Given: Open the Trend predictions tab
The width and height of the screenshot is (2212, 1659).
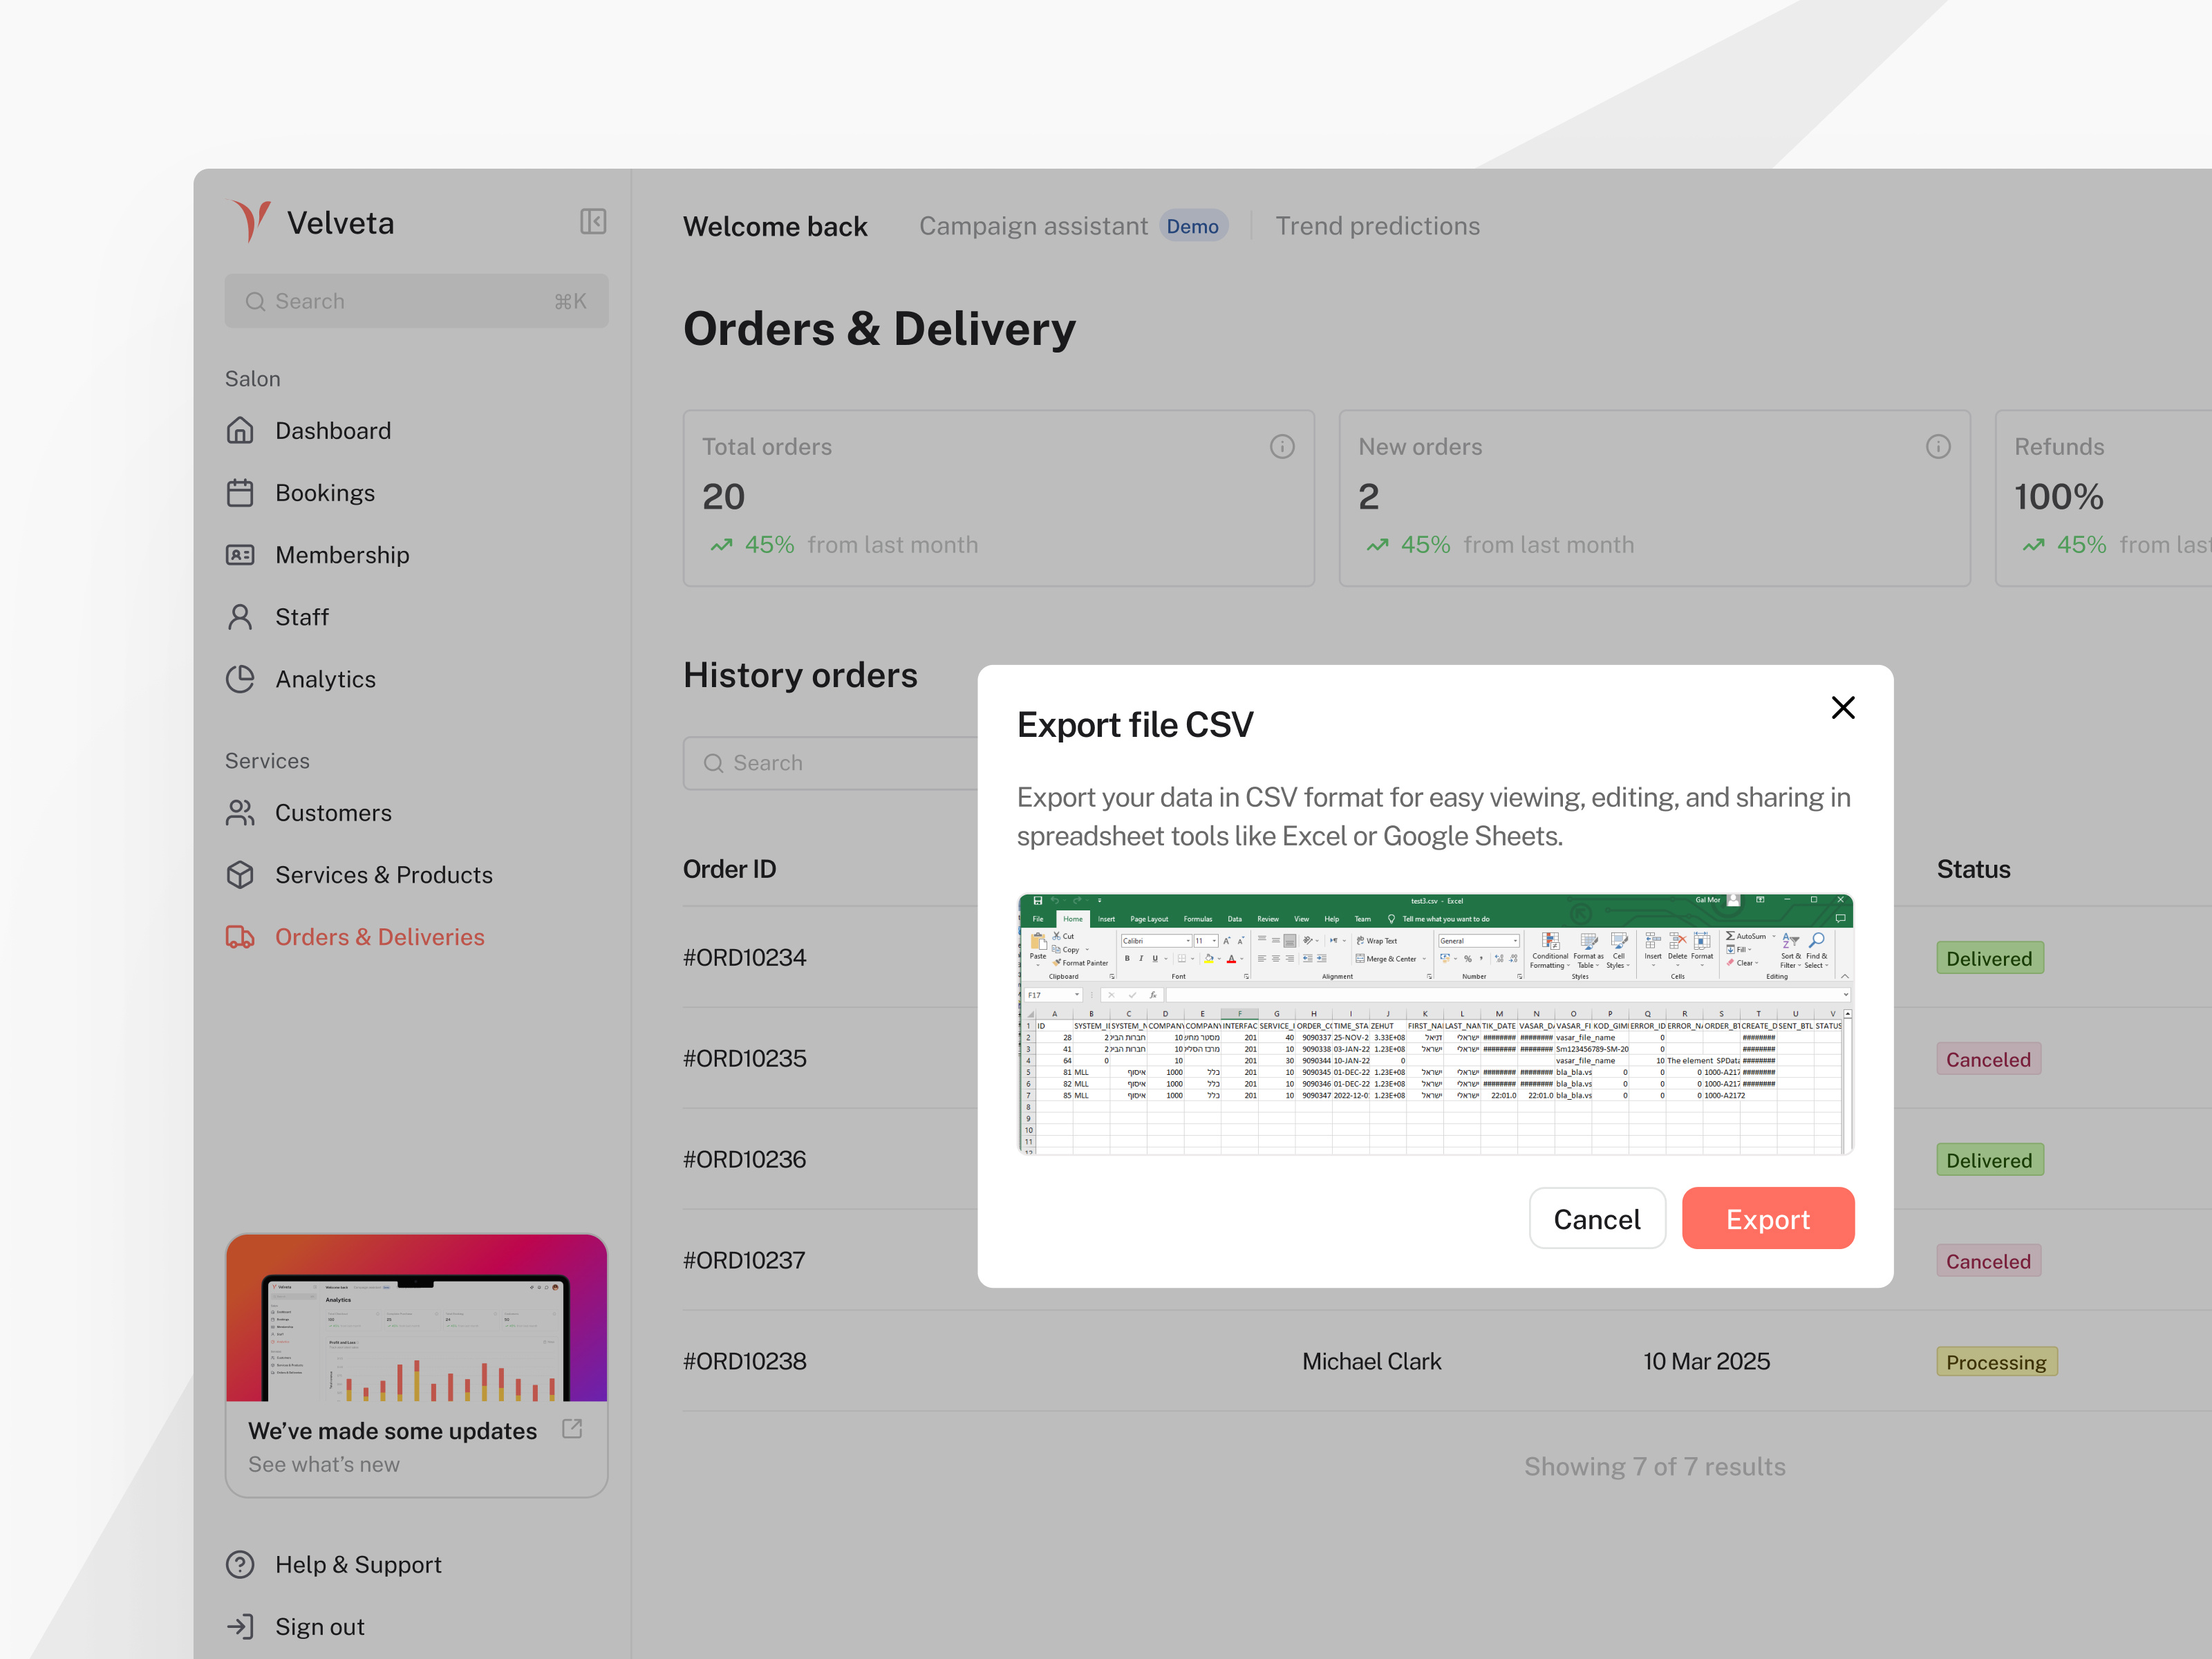Looking at the screenshot, I should tap(1378, 225).
